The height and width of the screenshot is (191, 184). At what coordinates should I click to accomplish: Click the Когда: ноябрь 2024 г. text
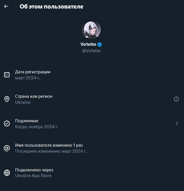pyautogui.click(x=37, y=127)
